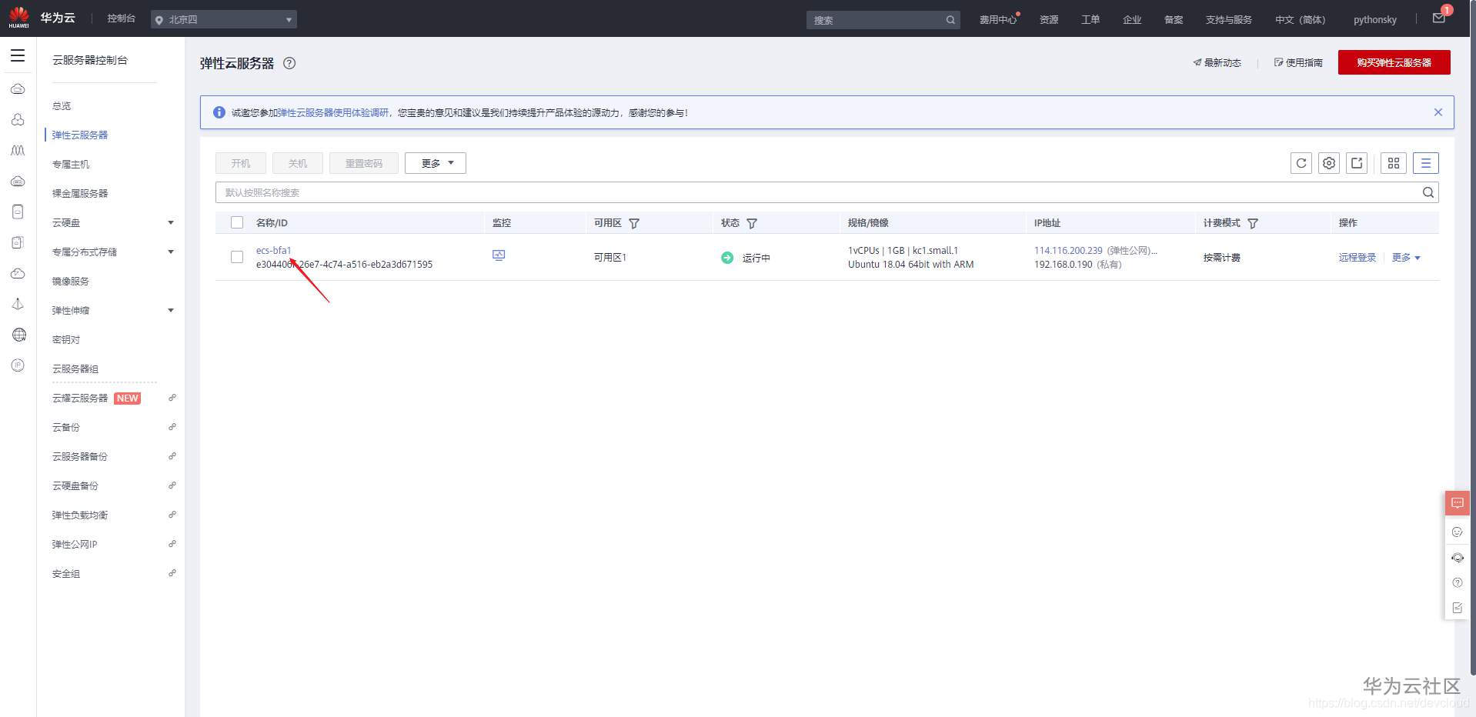Viewport: 1476px width, 717px height.
Task: Open 最新动态 link
Action: [1217, 62]
